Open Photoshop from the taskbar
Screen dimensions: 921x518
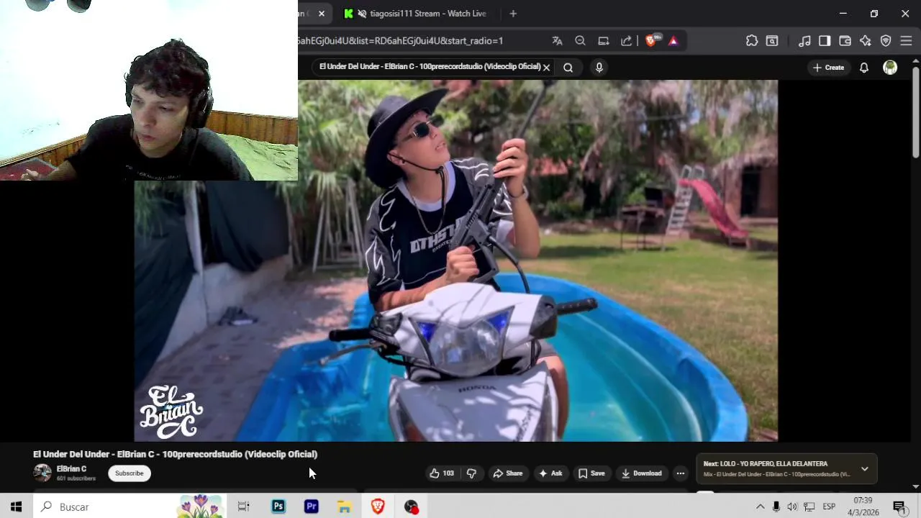(278, 507)
